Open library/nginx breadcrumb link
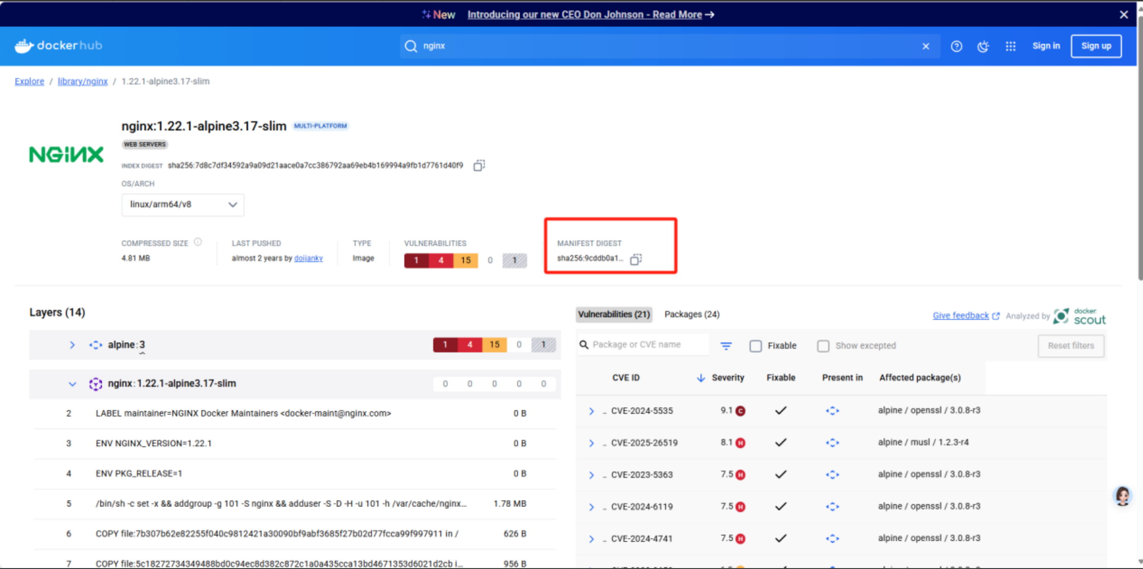Image resolution: width=1143 pixels, height=569 pixels. pyautogui.click(x=83, y=81)
